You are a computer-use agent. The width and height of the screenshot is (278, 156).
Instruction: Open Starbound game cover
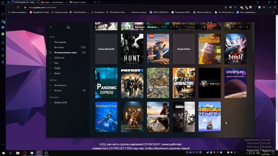pos(235,83)
